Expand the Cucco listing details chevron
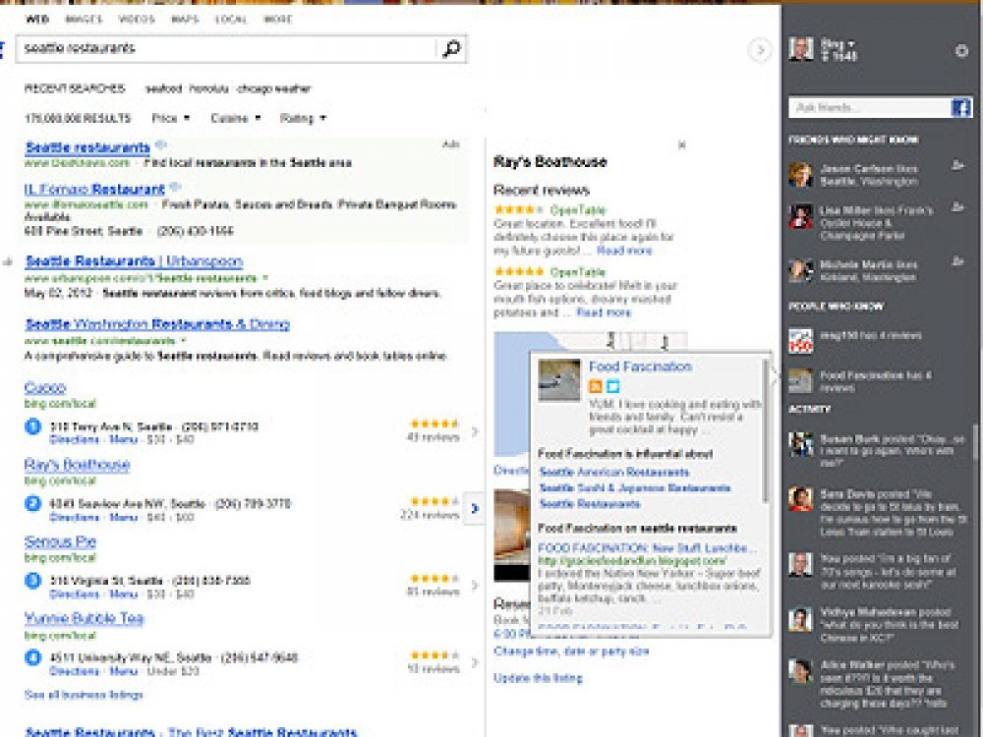Image resolution: width=983 pixels, height=737 pixels. click(475, 431)
